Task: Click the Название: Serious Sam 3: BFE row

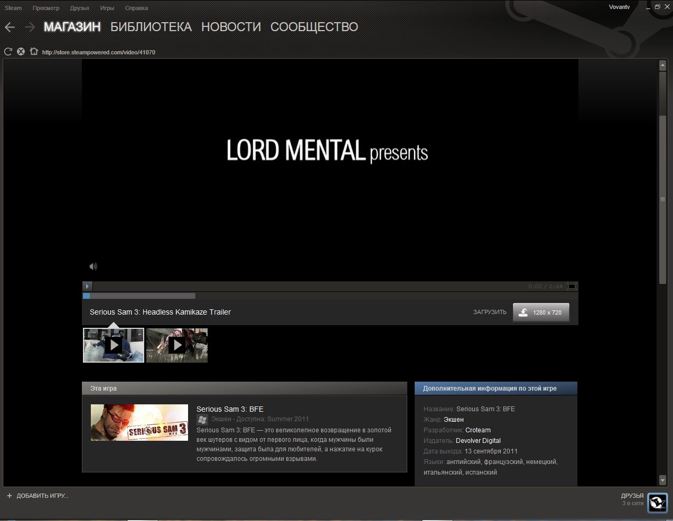Action: tap(469, 409)
